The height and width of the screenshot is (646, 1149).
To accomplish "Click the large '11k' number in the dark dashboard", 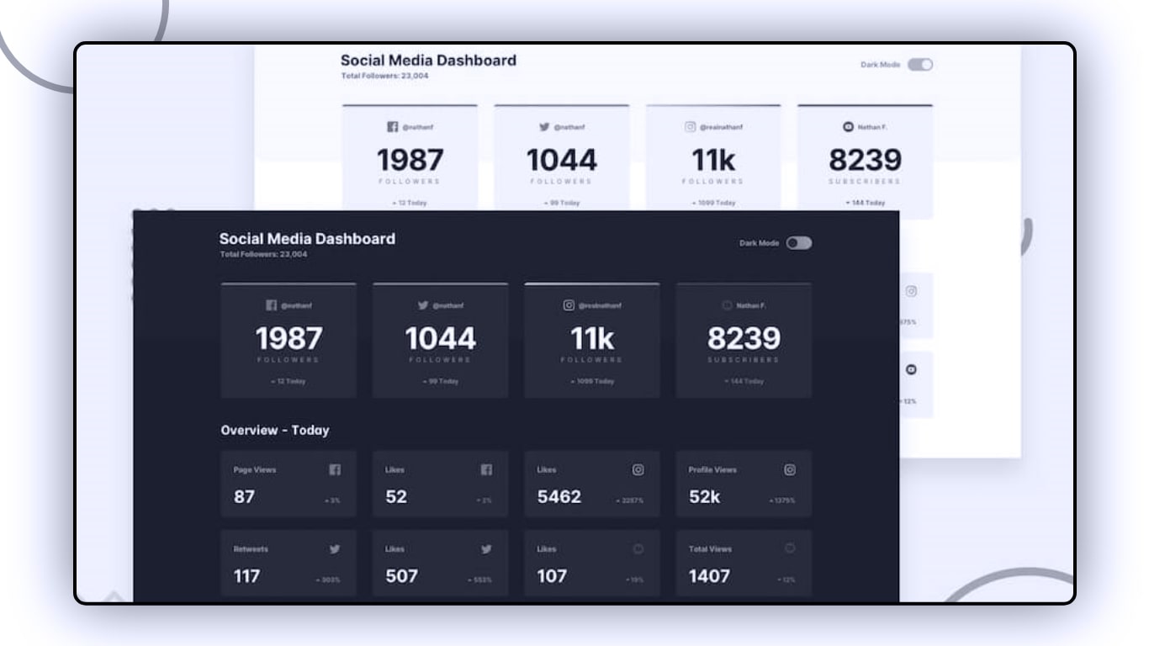I will [x=592, y=338].
